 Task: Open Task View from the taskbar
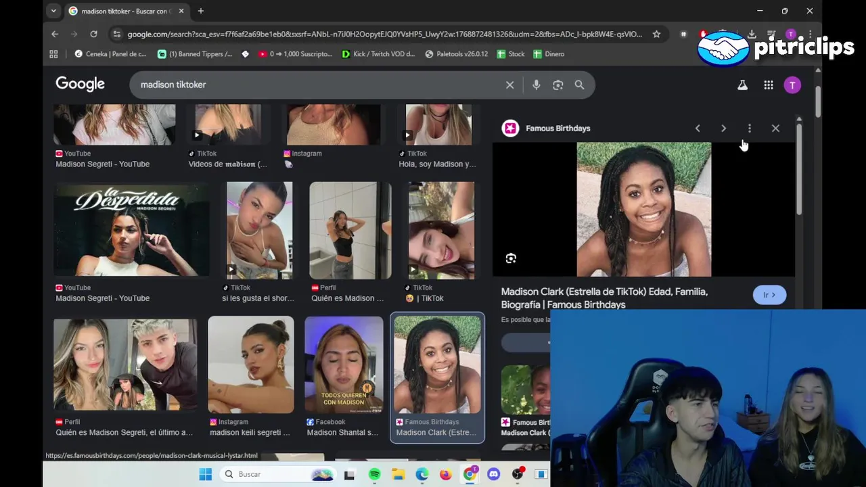(x=349, y=474)
